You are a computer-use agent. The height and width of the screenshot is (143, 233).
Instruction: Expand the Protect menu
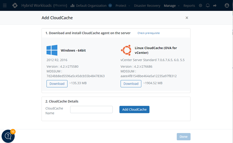pos(123,6)
